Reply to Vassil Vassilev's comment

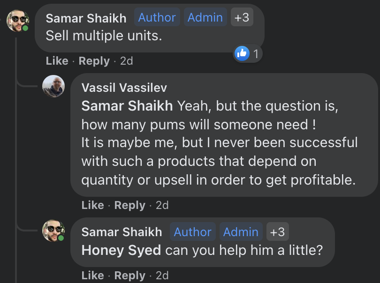(129, 205)
